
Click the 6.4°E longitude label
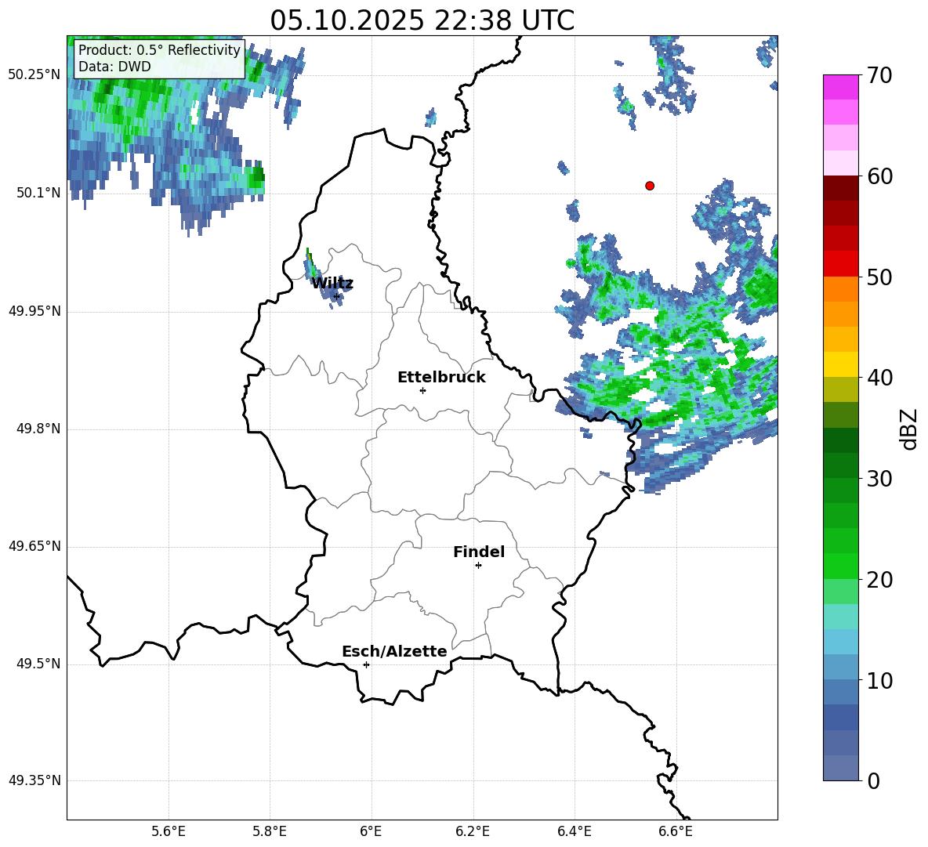(574, 831)
